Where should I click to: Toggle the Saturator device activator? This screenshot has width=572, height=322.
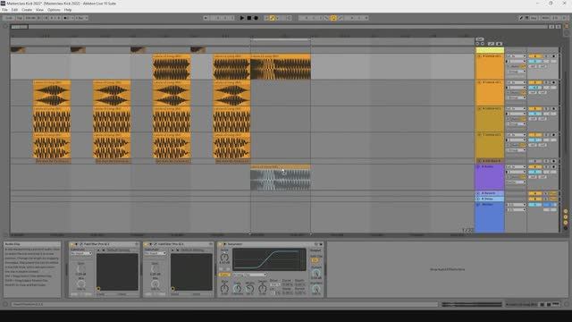pos(220,244)
